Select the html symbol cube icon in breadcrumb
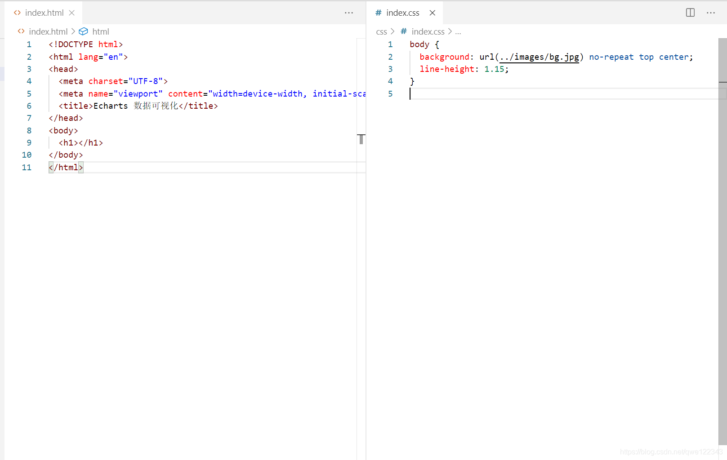This screenshot has height=460, width=727. click(84, 32)
